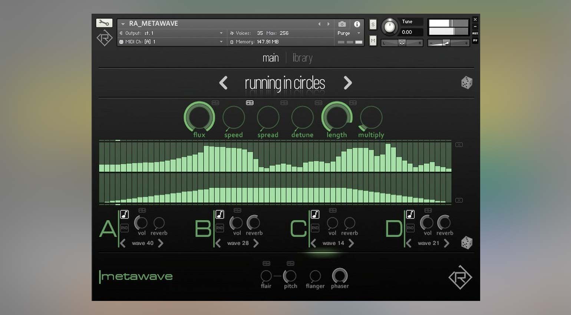Toggle the RND button for layer D
This screenshot has width=571, height=315.
[x=410, y=228]
